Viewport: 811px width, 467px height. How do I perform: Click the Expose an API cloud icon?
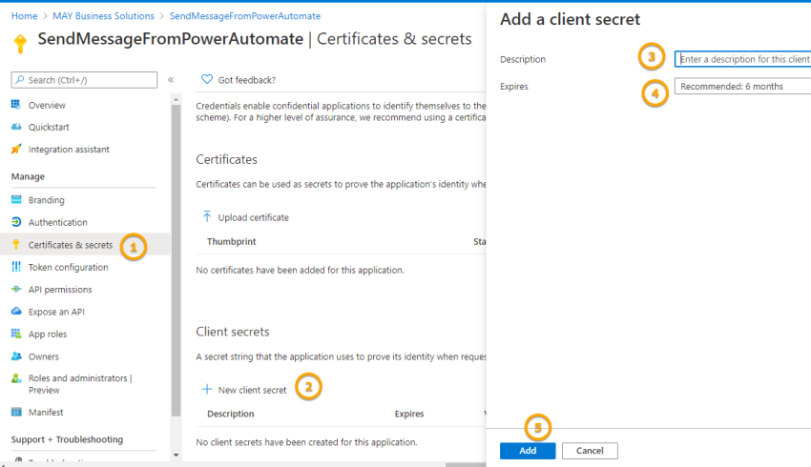[16, 311]
